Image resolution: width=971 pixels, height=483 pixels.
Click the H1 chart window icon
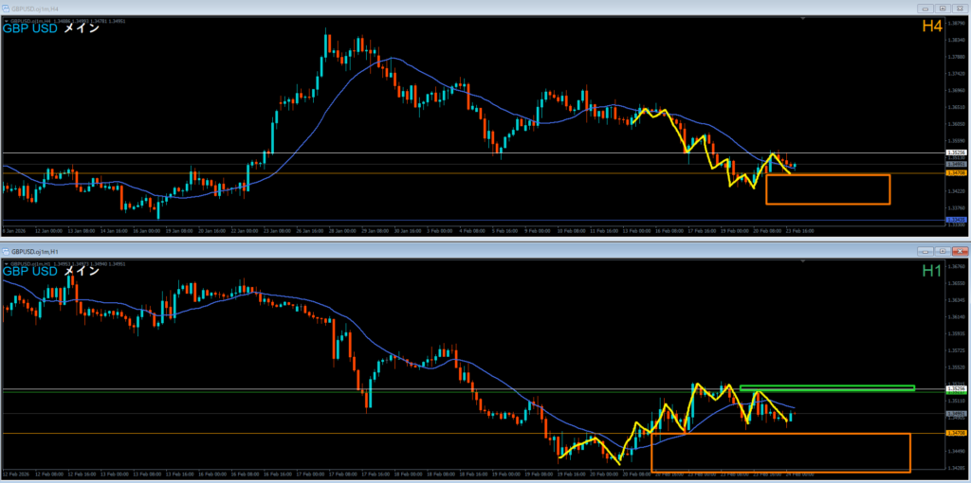(6, 252)
